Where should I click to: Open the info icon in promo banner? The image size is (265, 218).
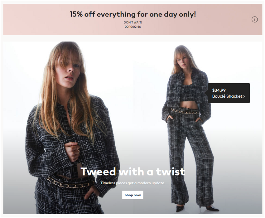tap(255, 19)
